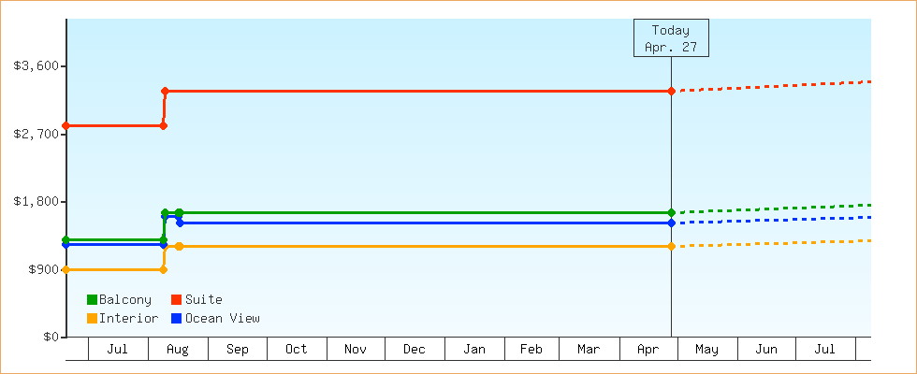
Task: Select the May month after today
Action: [707, 350]
